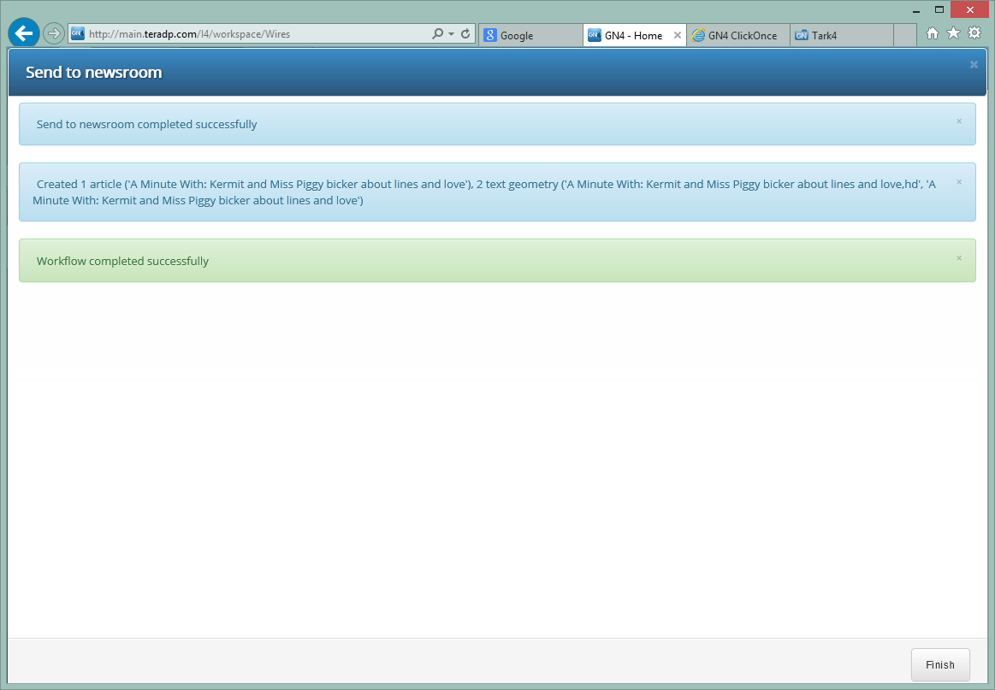Minimize the browser window
995x690 pixels.
[x=916, y=10]
